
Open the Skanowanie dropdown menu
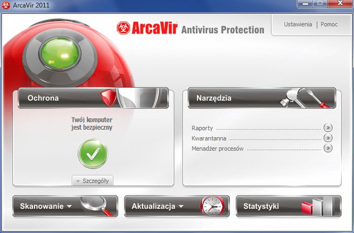pos(65,206)
